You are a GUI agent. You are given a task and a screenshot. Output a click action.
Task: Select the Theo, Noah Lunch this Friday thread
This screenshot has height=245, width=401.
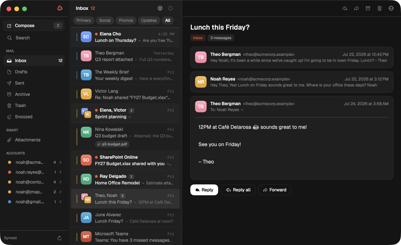pos(126,199)
